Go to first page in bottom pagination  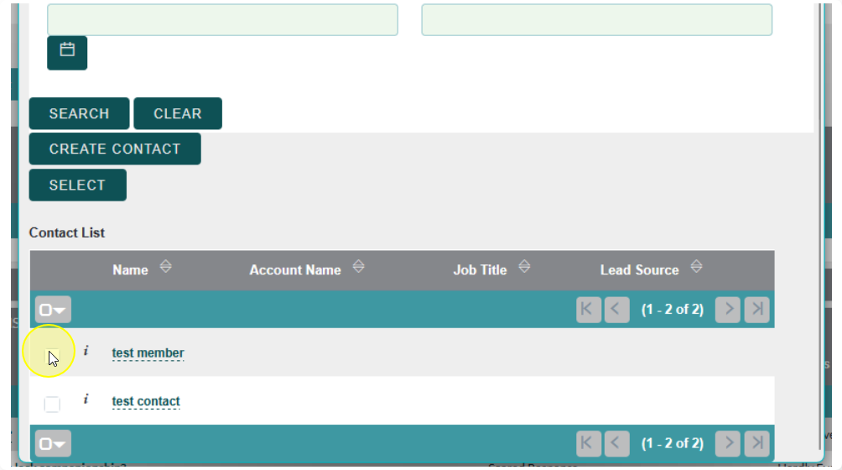pos(589,443)
